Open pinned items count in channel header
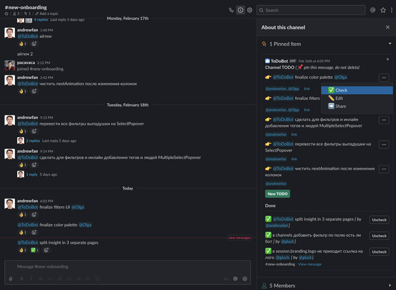This screenshot has width=396, height=290. (x=28, y=14)
